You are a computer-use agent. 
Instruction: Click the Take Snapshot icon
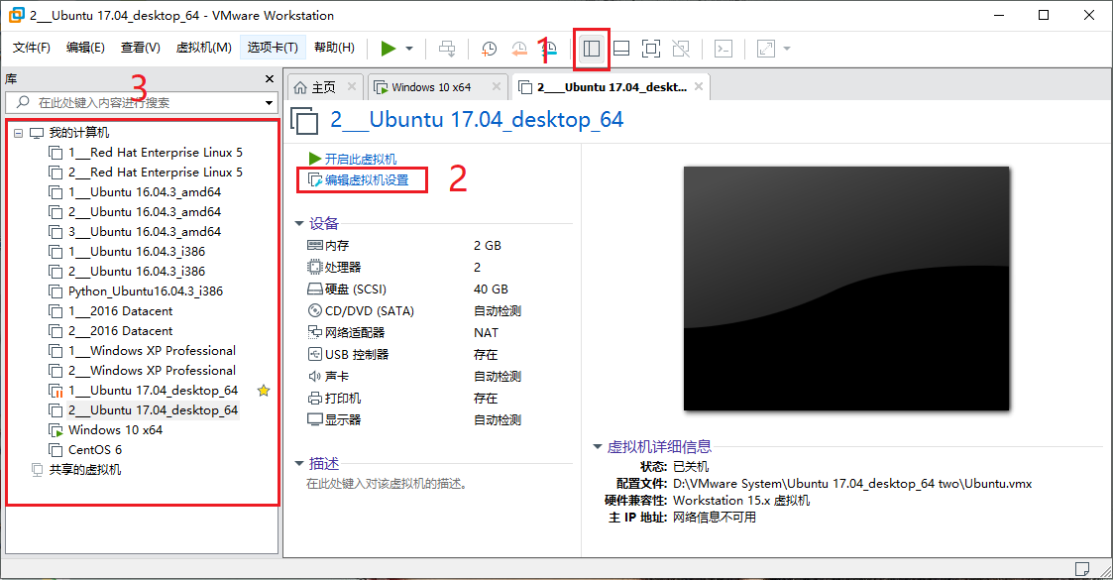click(490, 48)
